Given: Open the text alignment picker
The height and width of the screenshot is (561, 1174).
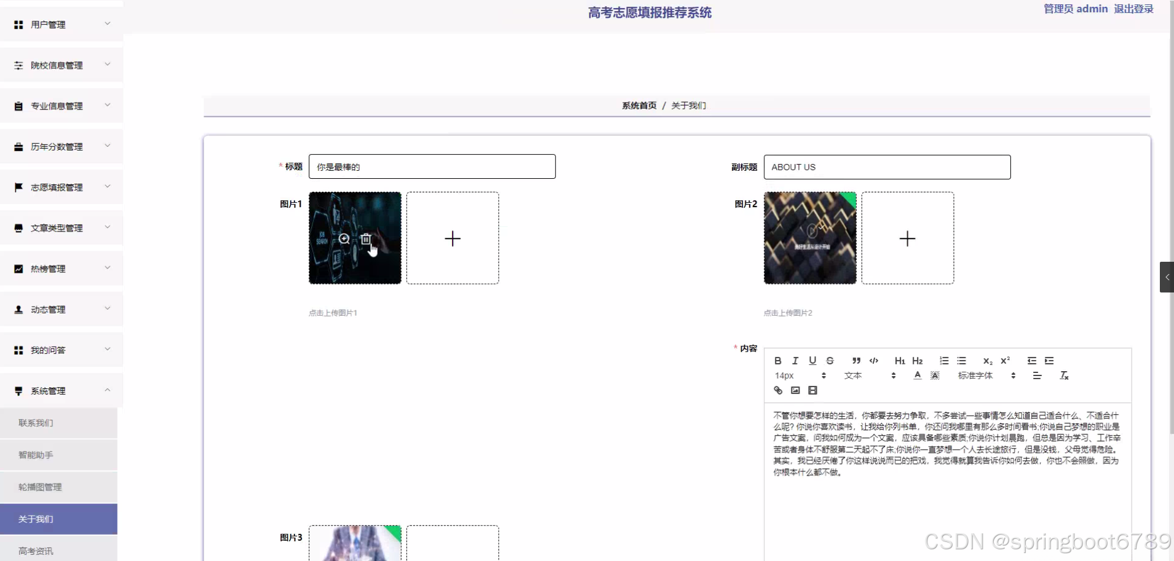Looking at the screenshot, I should point(1037,375).
